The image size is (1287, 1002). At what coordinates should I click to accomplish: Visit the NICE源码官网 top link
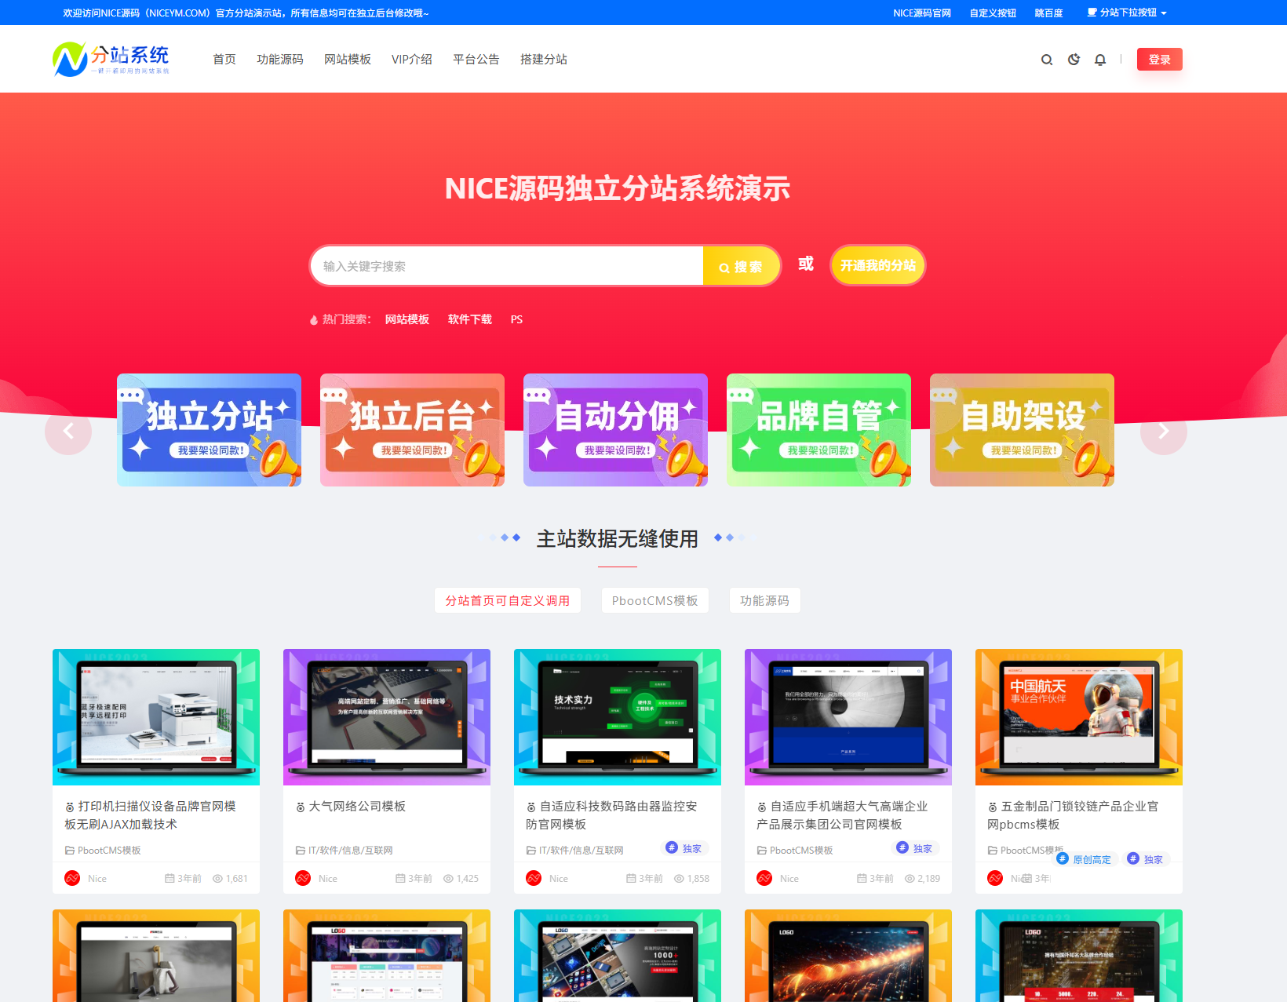pos(922,13)
